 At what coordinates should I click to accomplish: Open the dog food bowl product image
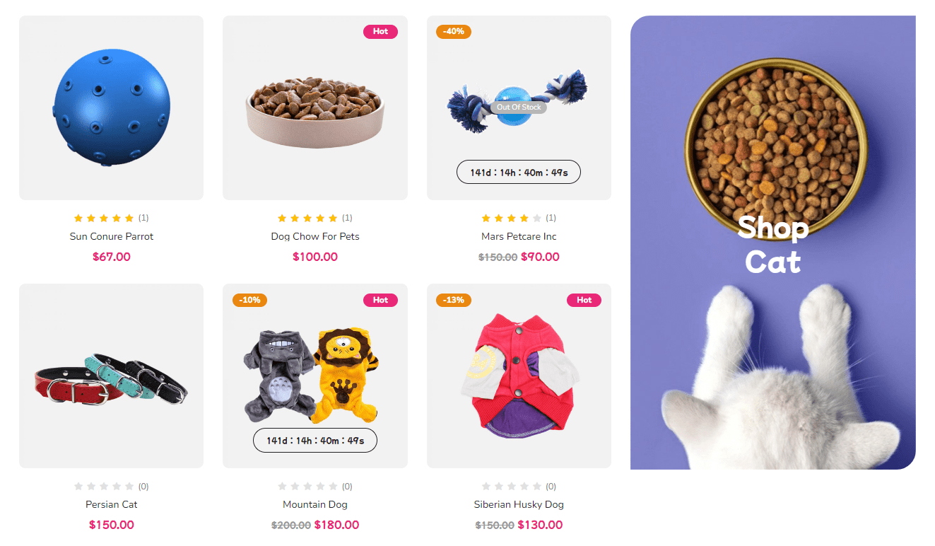(315, 108)
